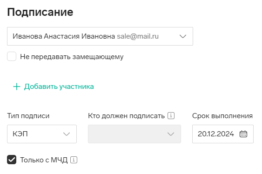Screen dimensions: 262x174
Task: Click chevron arrow in КЭП field
Action: (x=67, y=134)
